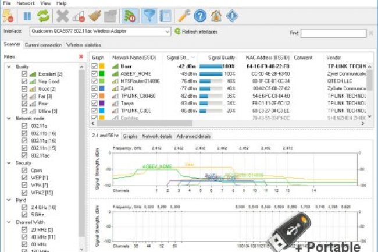The image size is (378, 252).
Task: Click the Excellent quality signal bars icon
Action: point(33,74)
